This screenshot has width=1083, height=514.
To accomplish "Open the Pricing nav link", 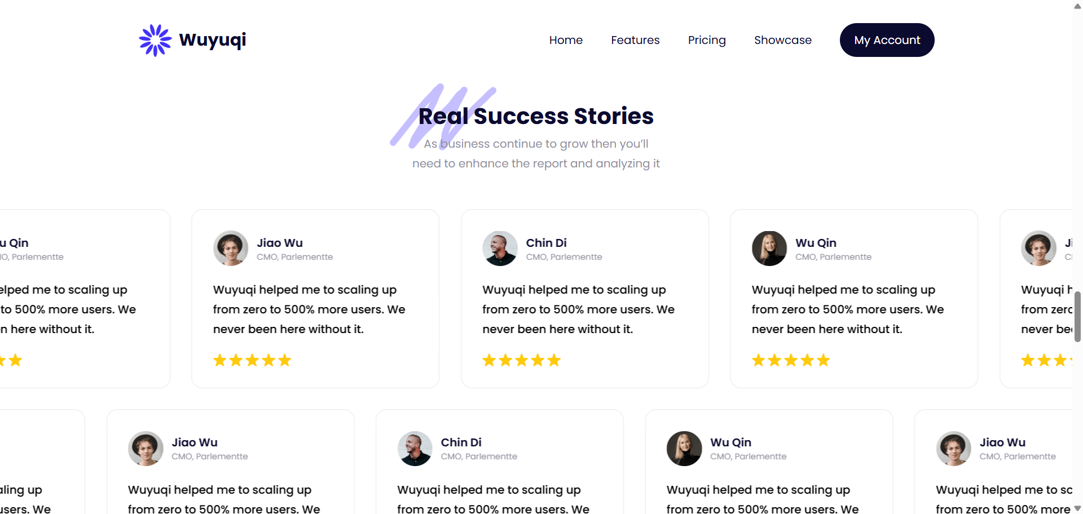I will [707, 40].
